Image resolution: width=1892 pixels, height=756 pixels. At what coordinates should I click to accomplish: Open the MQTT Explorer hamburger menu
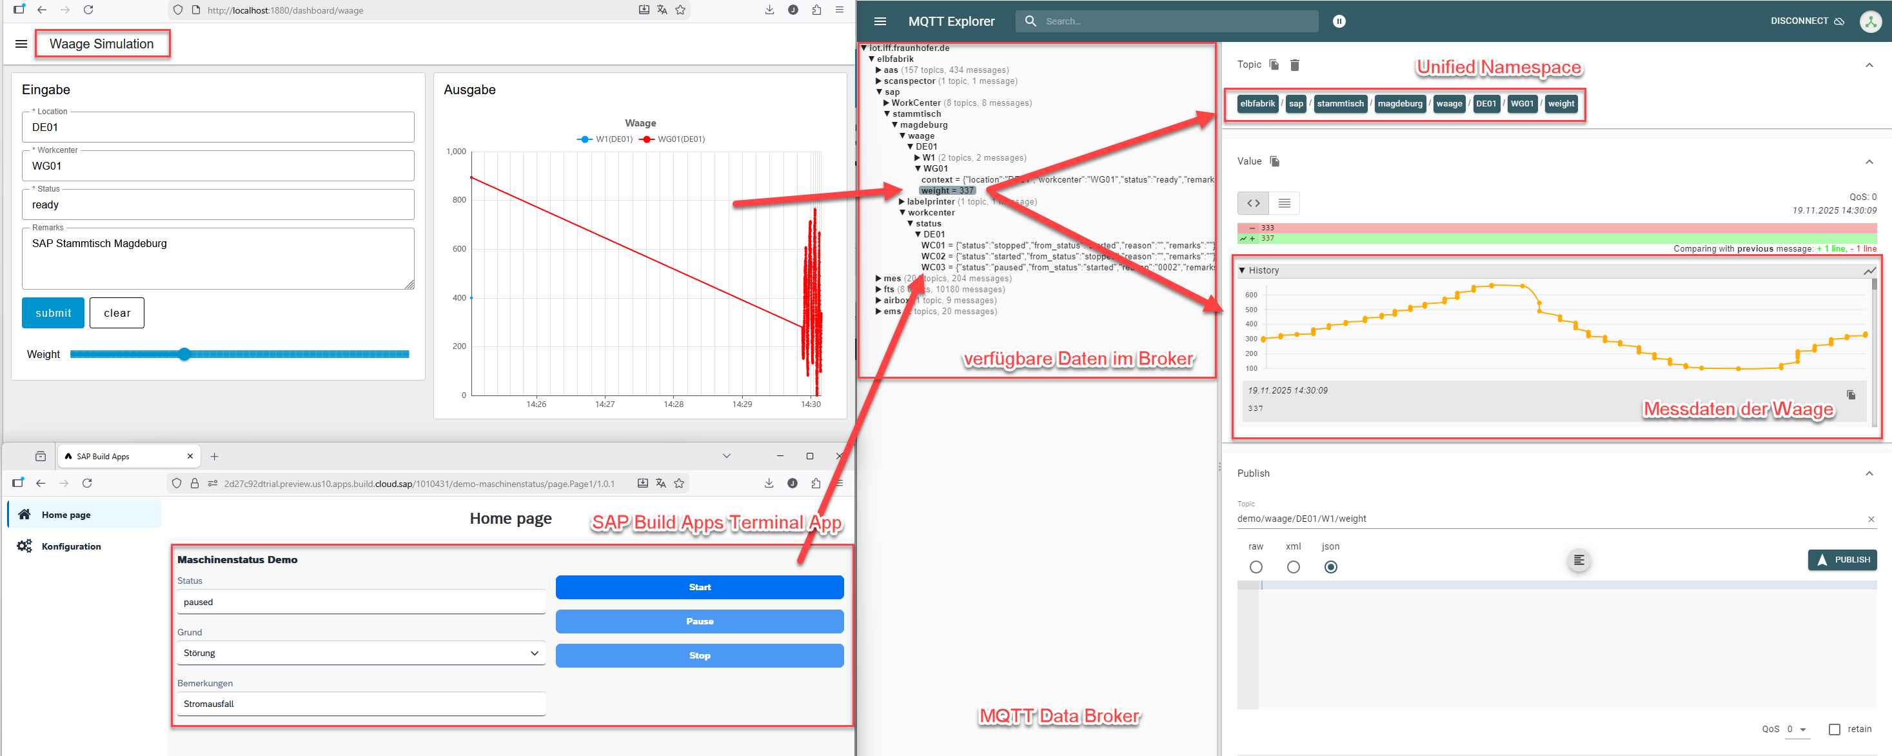880,21
